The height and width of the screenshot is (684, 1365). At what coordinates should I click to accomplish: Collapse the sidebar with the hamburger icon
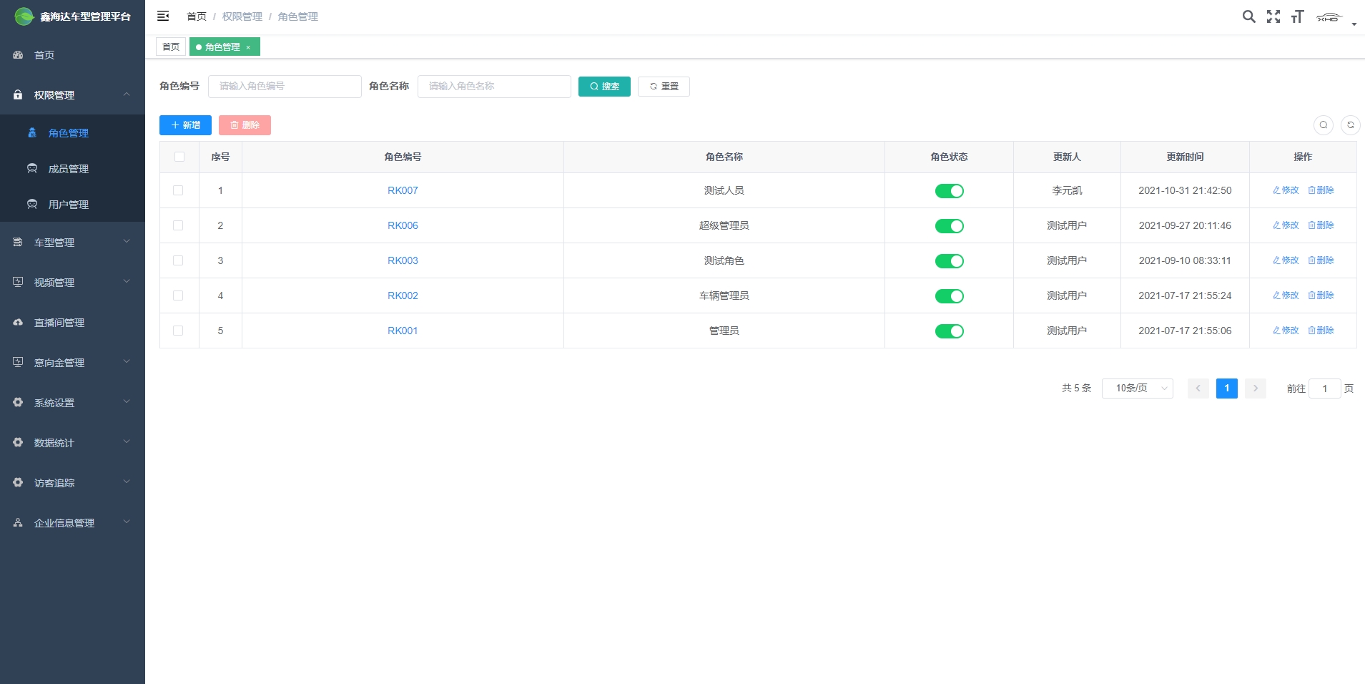pos(163,16)
